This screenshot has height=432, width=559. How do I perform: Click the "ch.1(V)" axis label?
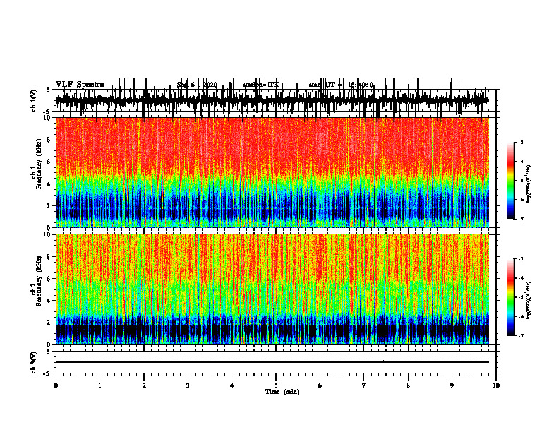[x=34, y=100]
